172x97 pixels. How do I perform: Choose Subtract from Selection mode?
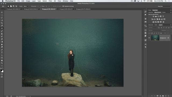14,6
